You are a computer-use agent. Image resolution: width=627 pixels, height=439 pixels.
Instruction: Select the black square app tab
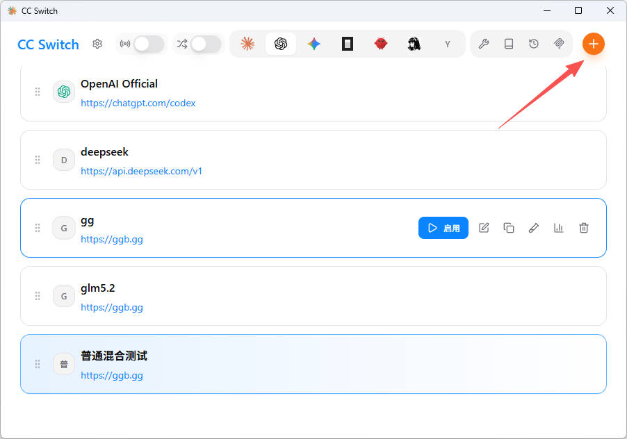pyautogui.click(x=347, y=44)
